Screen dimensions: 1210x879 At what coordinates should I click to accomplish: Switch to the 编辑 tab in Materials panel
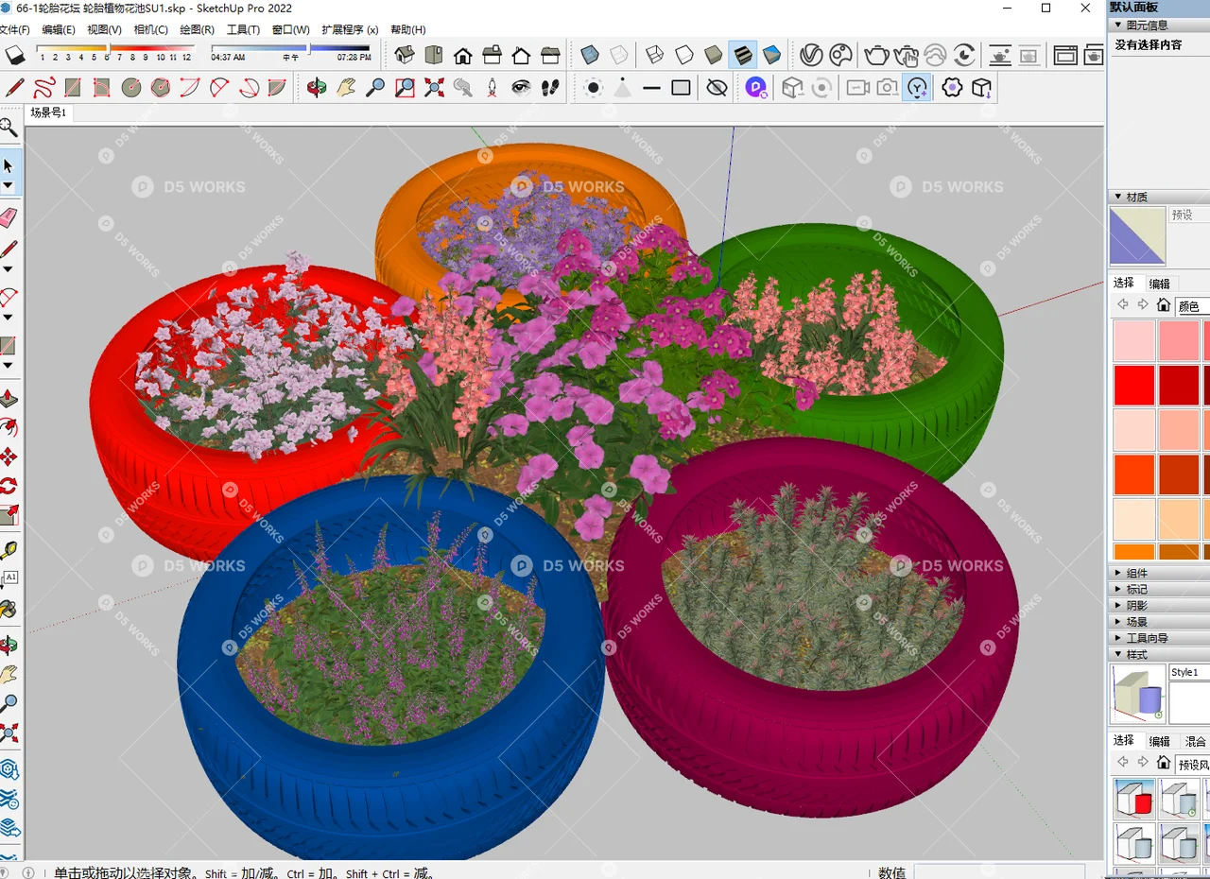(1159, 283)
